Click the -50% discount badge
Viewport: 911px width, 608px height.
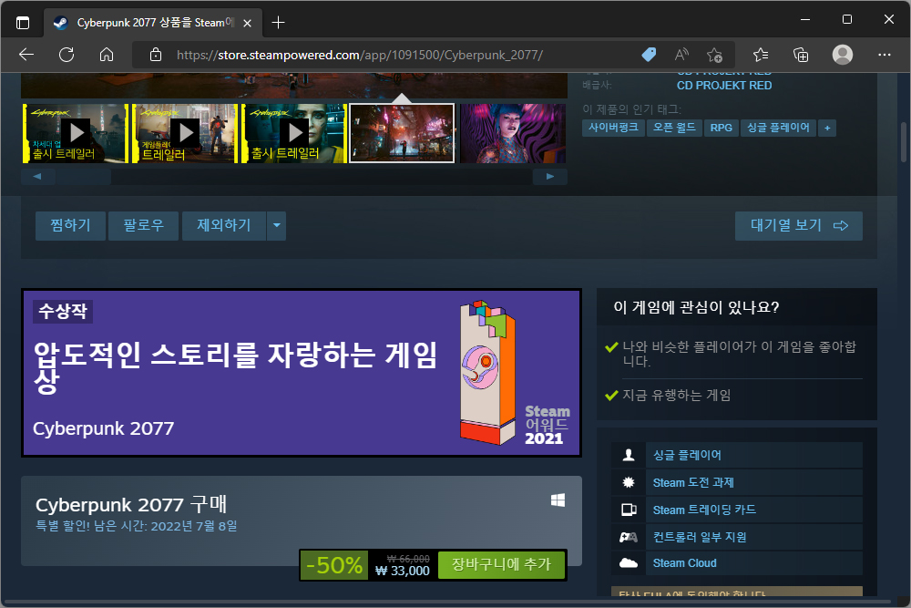coord(334,565)
